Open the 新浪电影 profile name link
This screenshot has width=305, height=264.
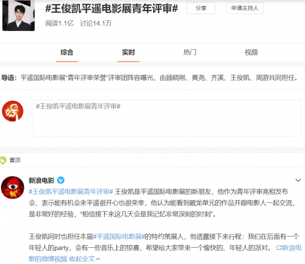point(42,181)
